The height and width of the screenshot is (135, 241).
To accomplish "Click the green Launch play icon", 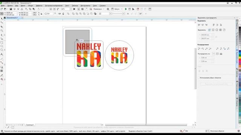I will point(126,9).
